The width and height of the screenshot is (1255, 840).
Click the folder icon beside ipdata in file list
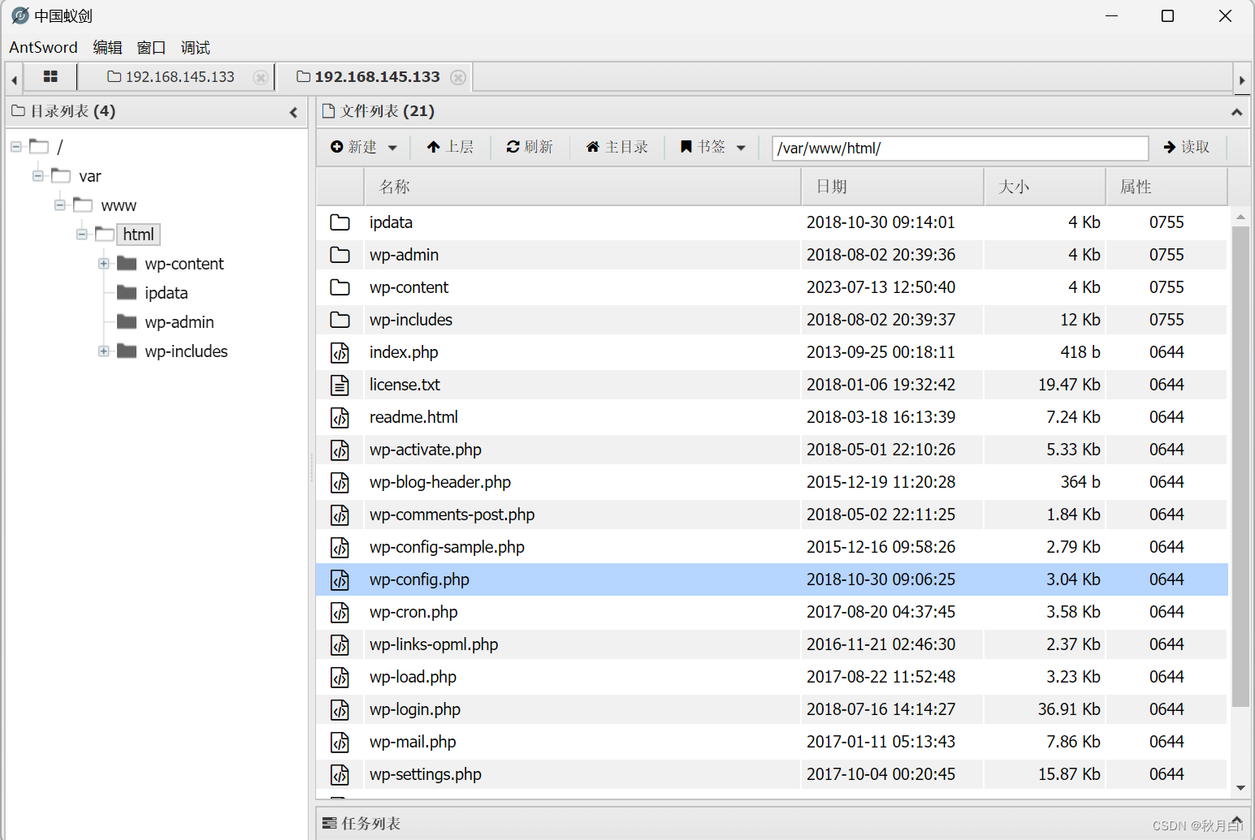(x=340, y=222)
